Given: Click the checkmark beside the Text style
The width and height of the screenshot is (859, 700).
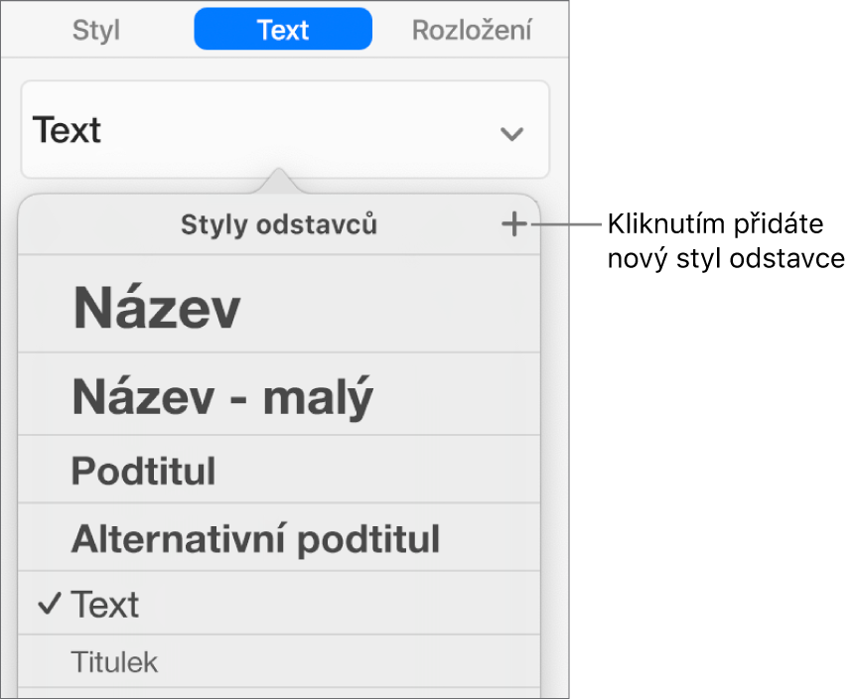Looking at the screenshot, I should [51, 604].
